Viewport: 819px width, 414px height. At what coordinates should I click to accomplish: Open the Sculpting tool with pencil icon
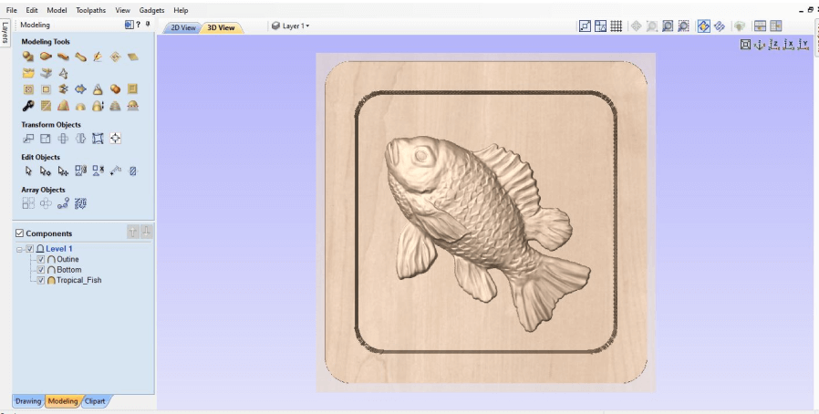click(98, 57)
